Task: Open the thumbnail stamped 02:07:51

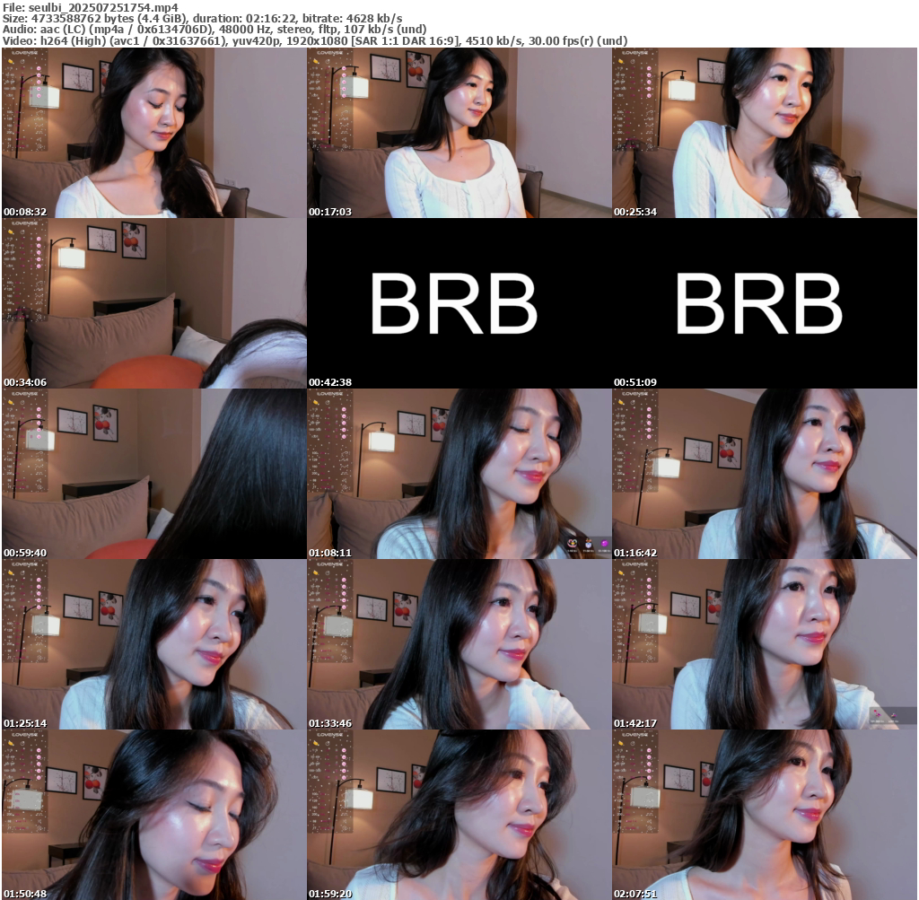Action: (x=765, y=815)
